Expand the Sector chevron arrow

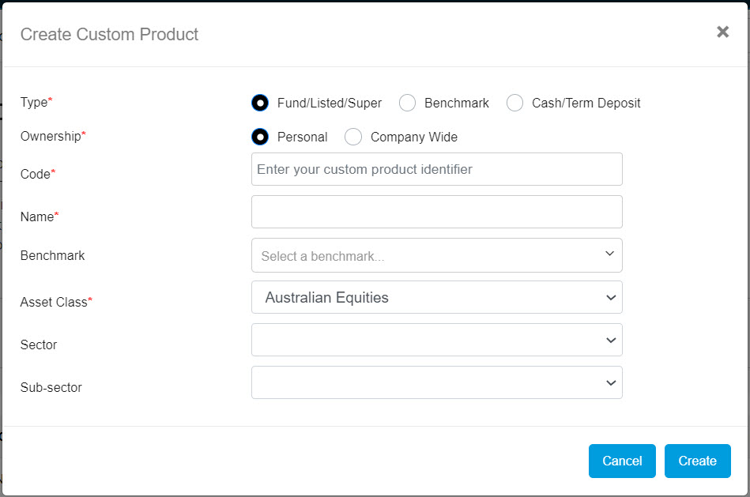pyautogui.click(x=610, y=340)
